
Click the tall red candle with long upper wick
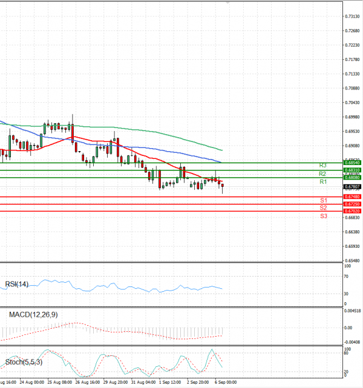73,131
